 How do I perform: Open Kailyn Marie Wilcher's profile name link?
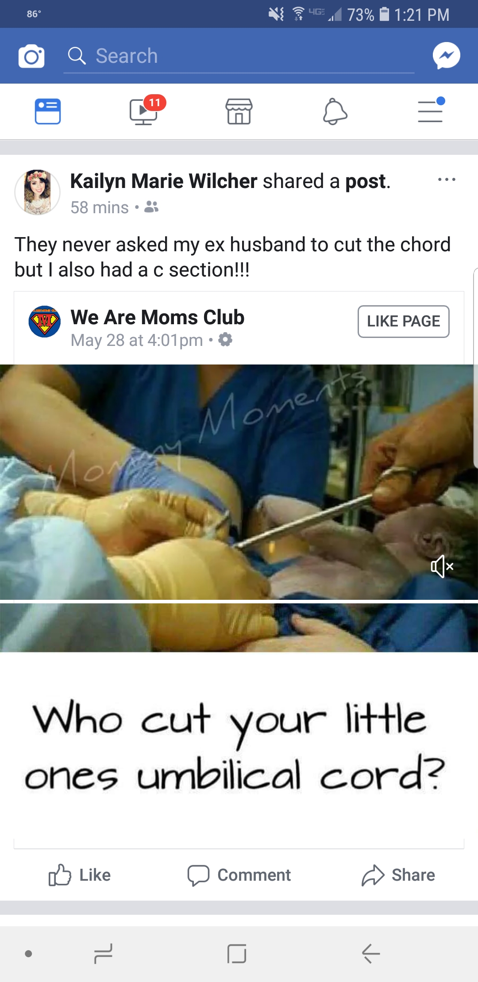tap(164, 181)
